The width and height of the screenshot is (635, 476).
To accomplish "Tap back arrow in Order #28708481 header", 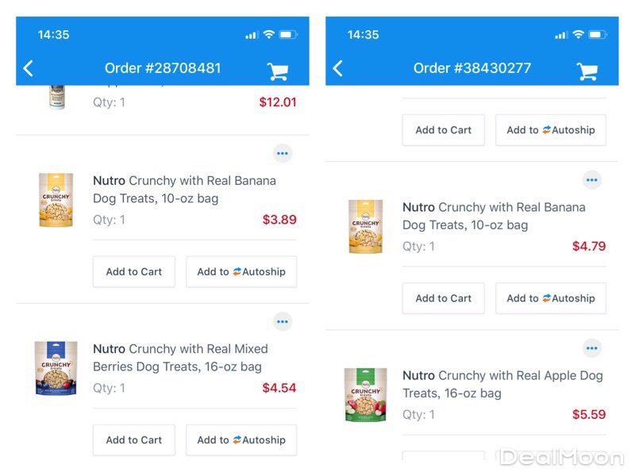I will tap(29, 68).
